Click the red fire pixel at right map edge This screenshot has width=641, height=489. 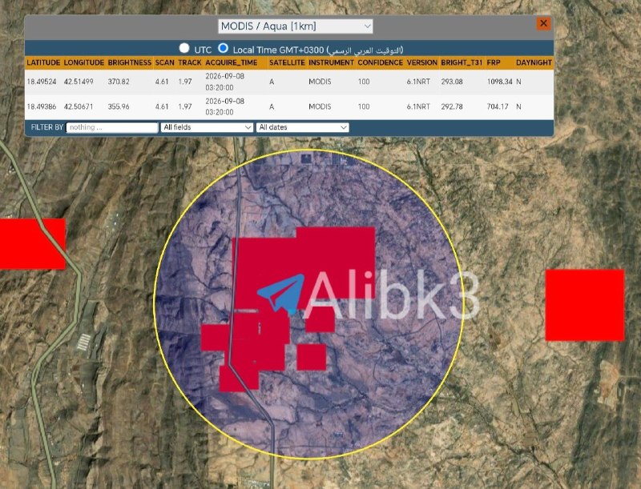coord(585,305)
